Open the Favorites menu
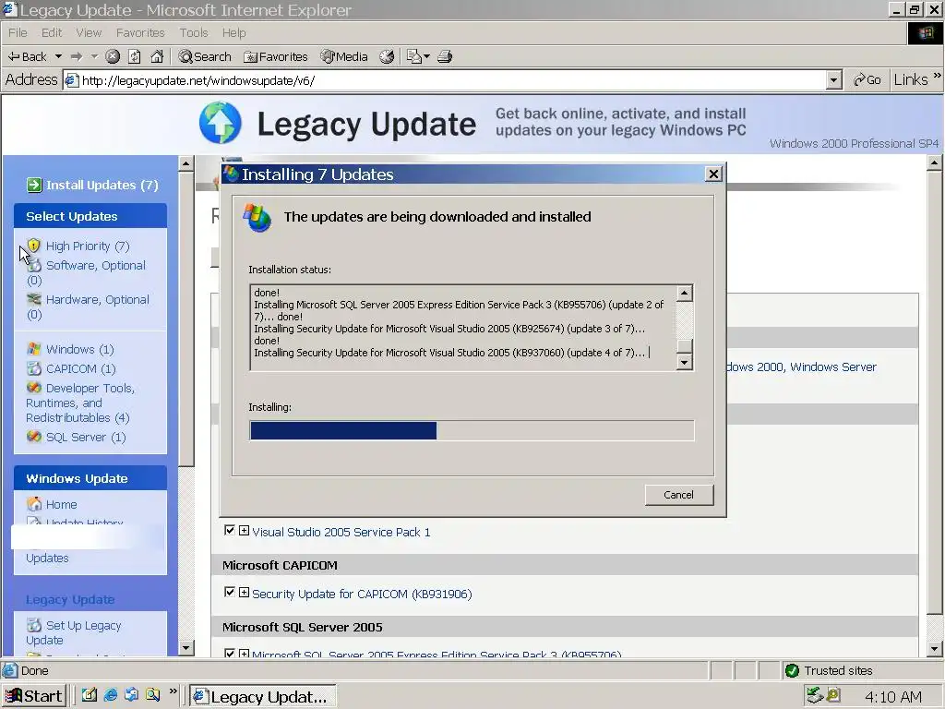The image size is (945, 709). coord(140,32)
